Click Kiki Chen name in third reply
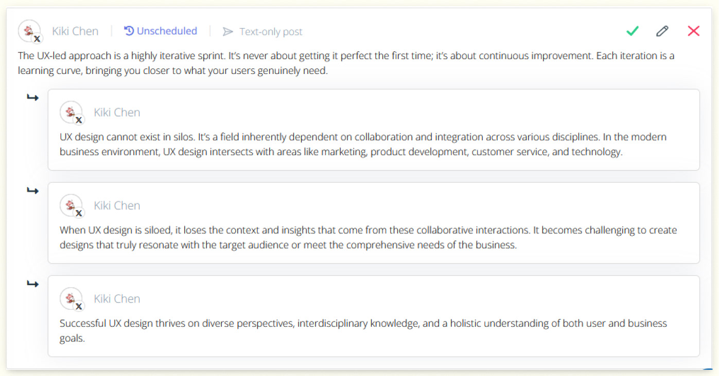 [117, 299]
